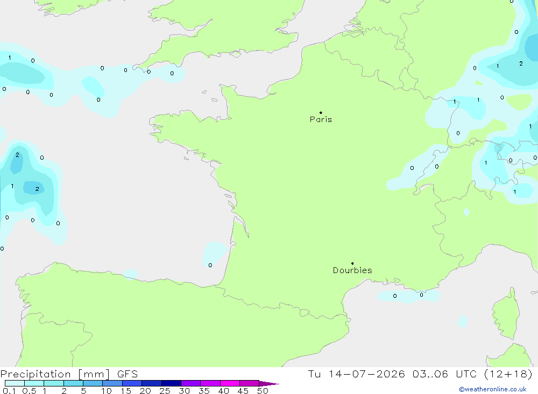Click the 'Precipitation [mm] GFS' title text
This screenshot has height=394, width=538.
[x=69, y=374]
